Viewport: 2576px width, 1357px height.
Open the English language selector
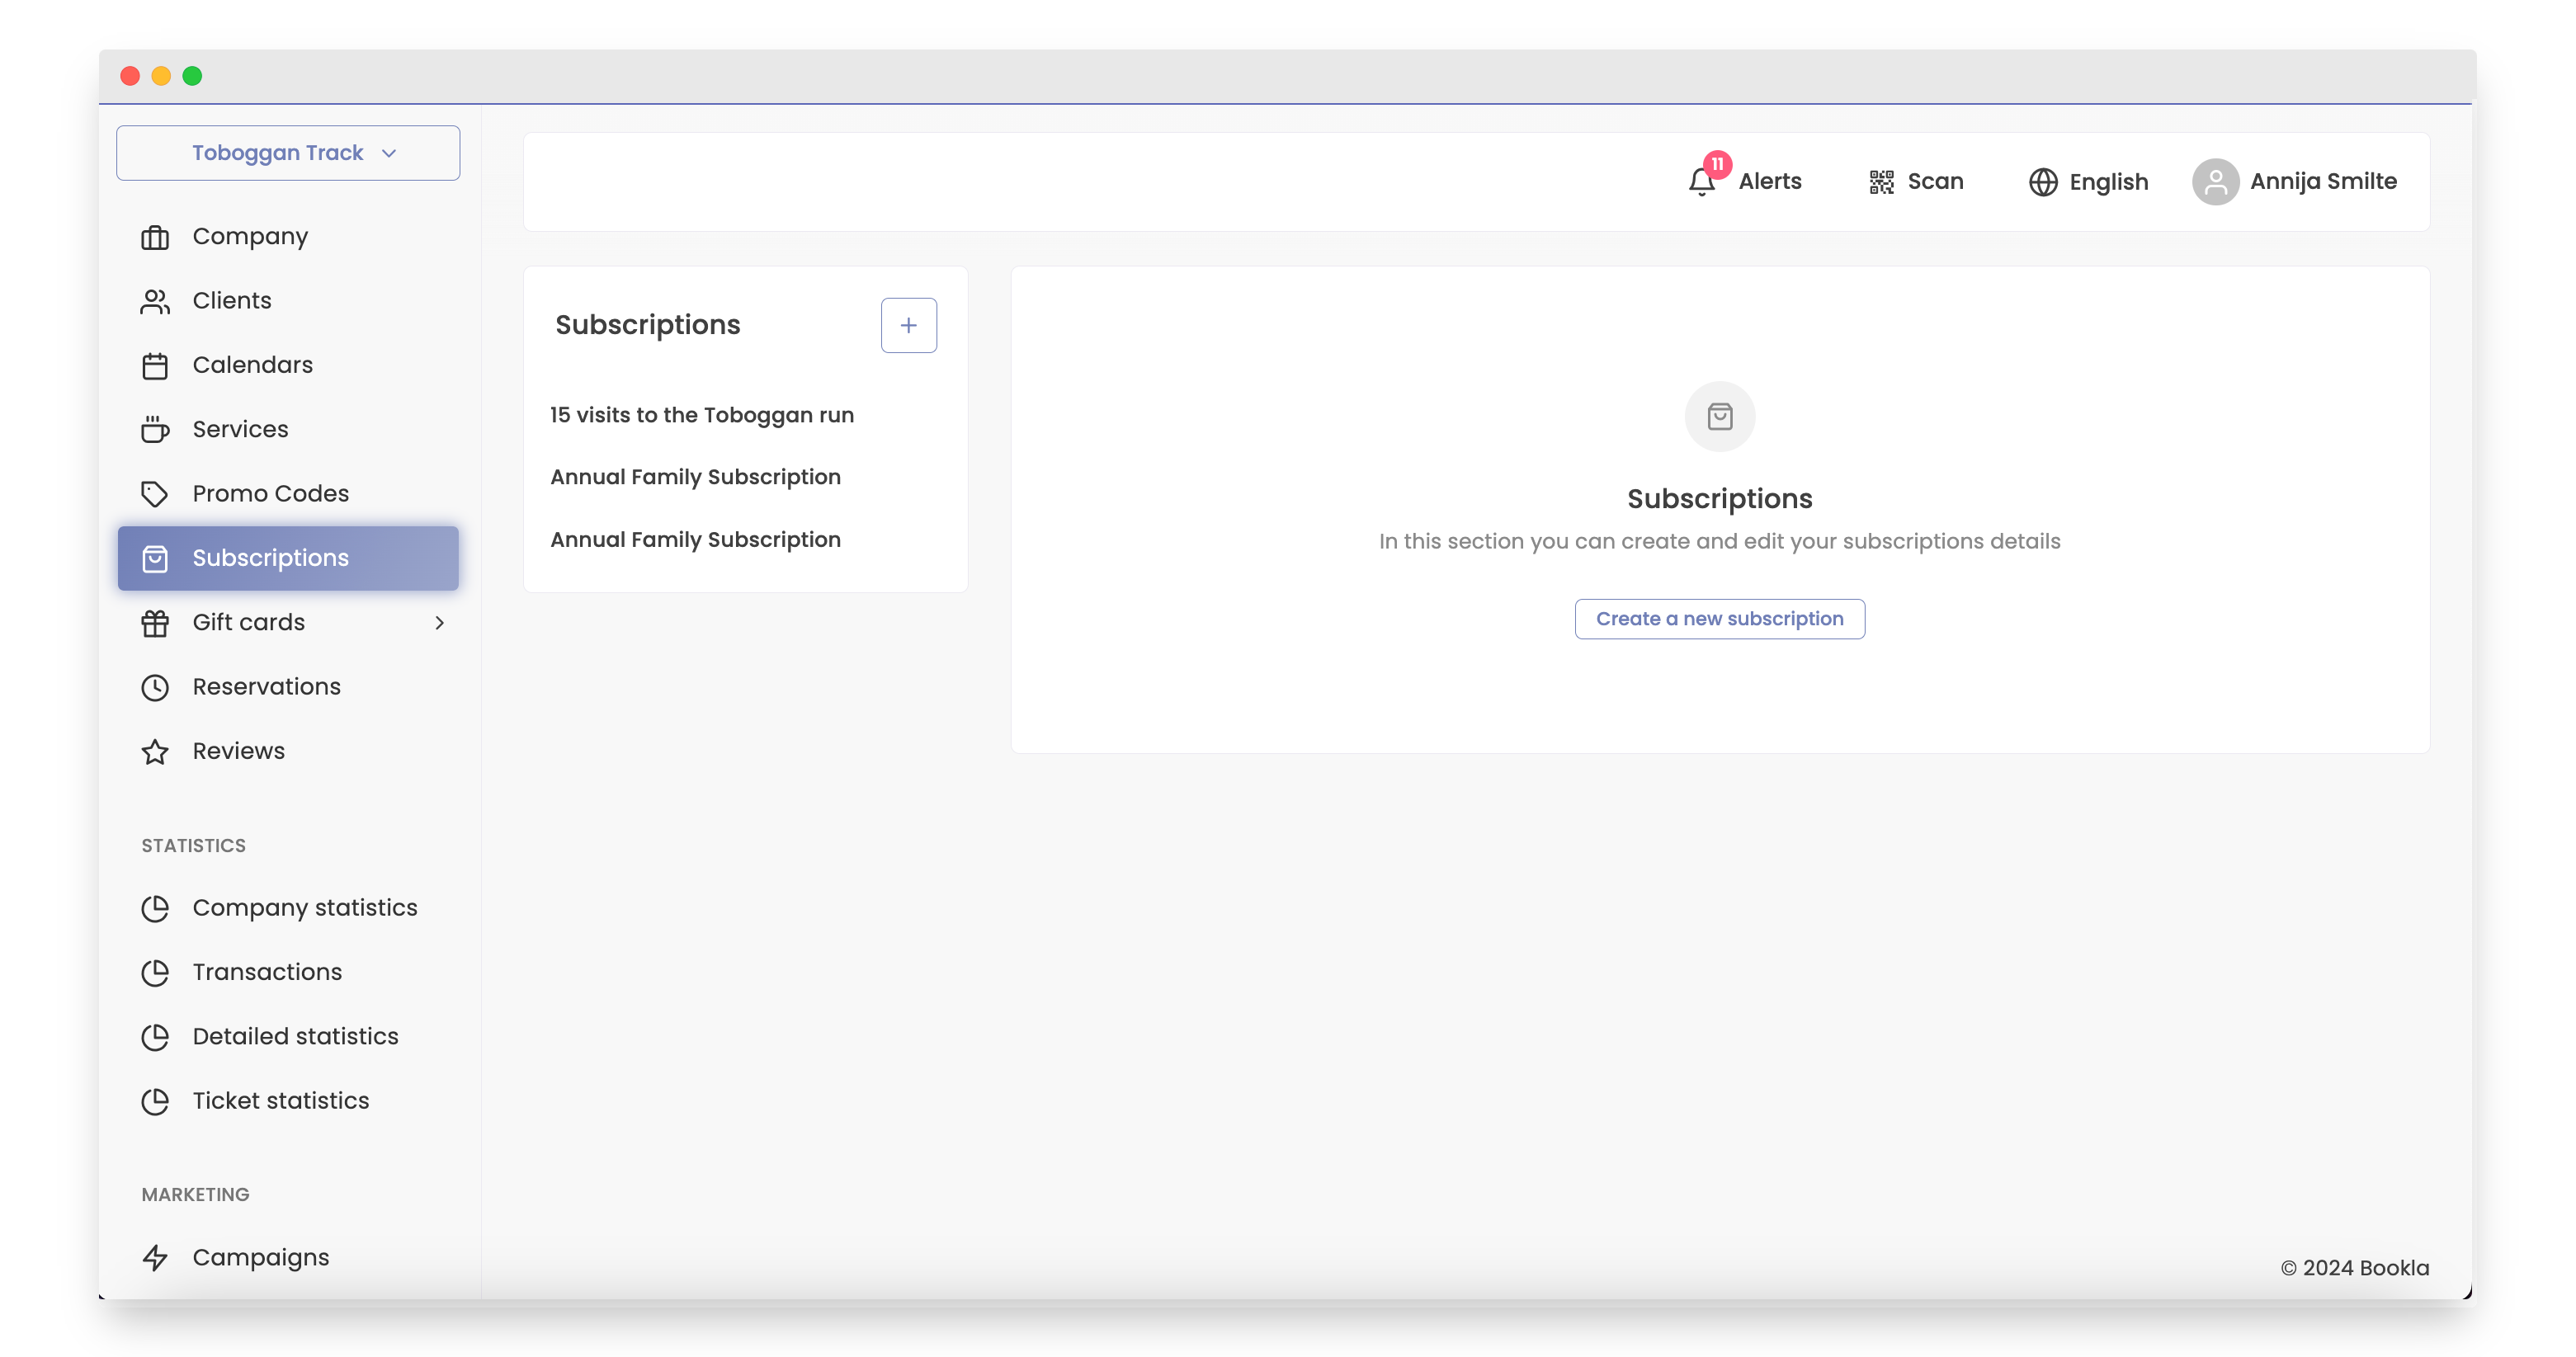click(x=2042, y=182)
